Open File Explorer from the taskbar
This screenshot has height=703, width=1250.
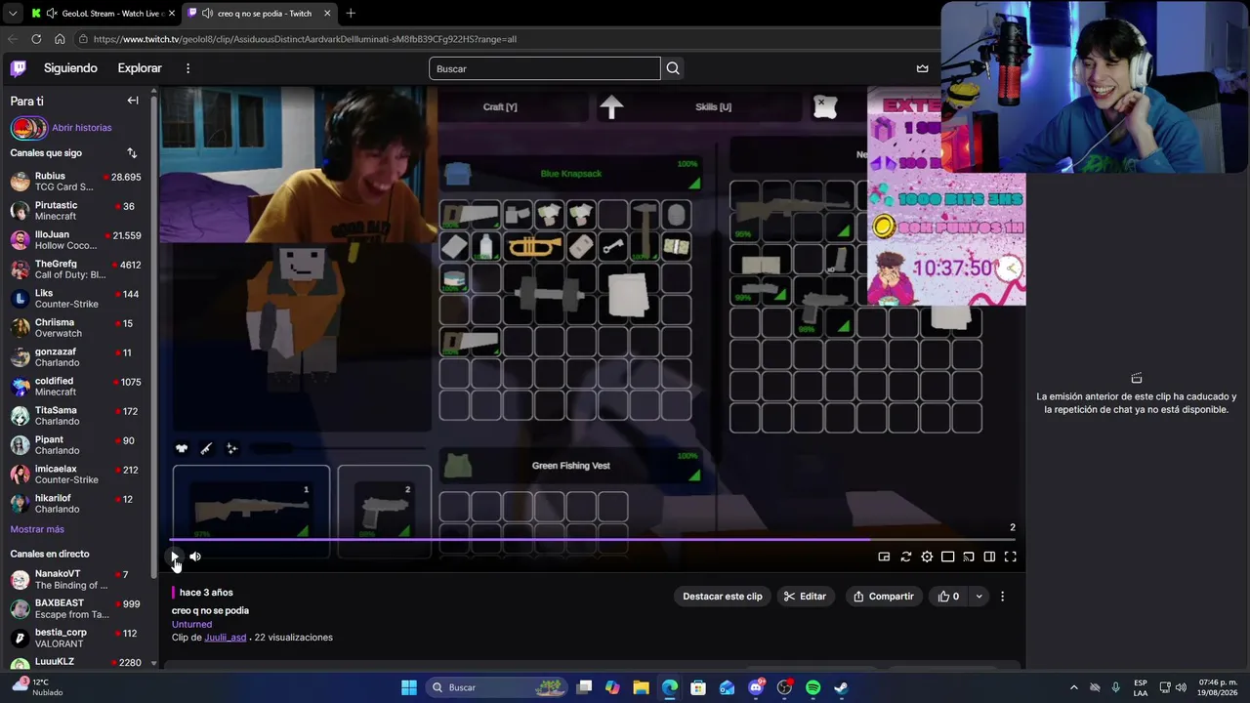point(641,687)
